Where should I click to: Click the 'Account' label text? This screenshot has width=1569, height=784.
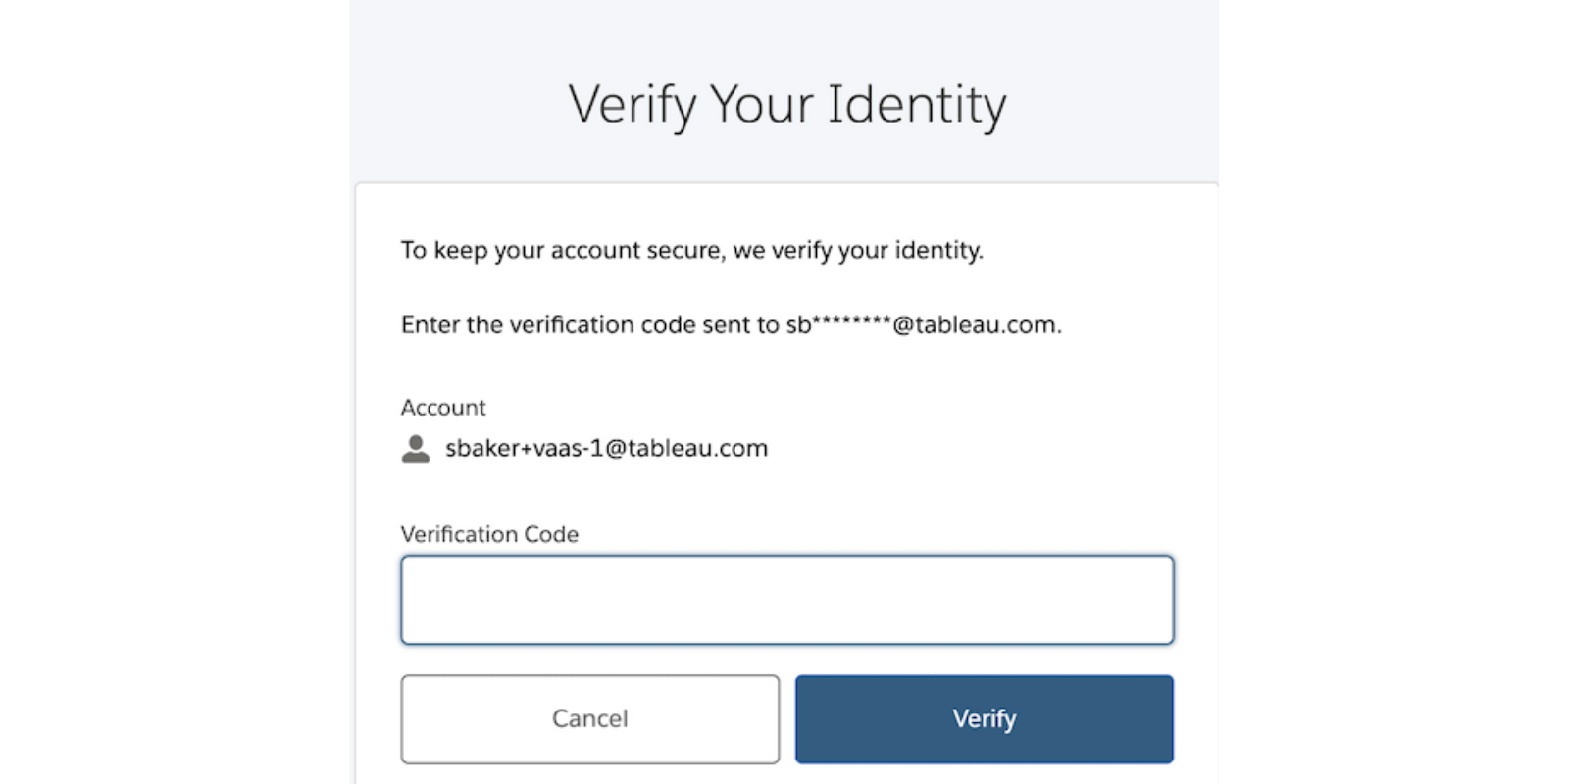[x=443, y=407]
